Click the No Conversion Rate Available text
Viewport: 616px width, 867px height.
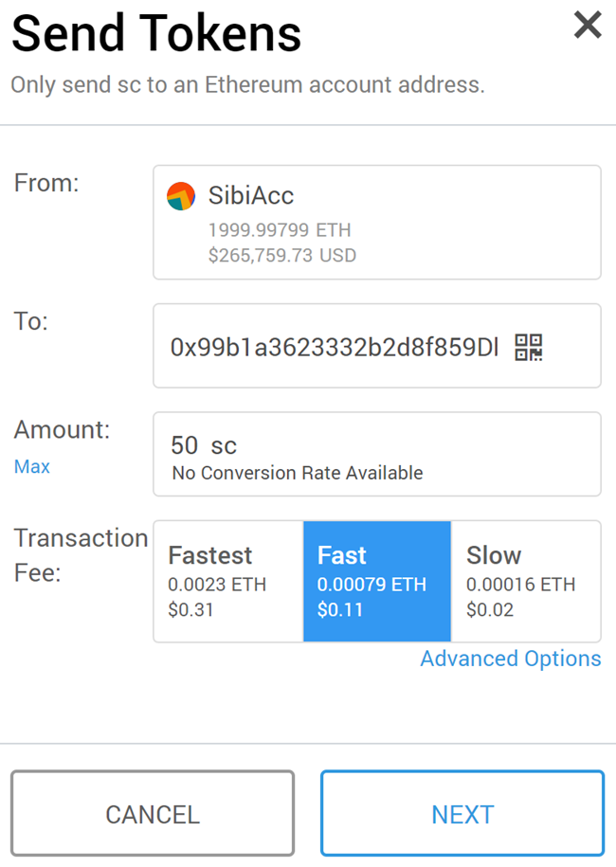[x=298, y=474]
